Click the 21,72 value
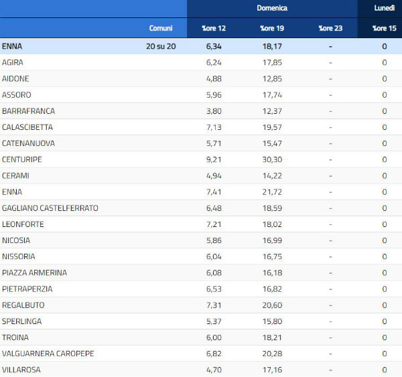Screen dimensions: 402x377 point(272,192)
